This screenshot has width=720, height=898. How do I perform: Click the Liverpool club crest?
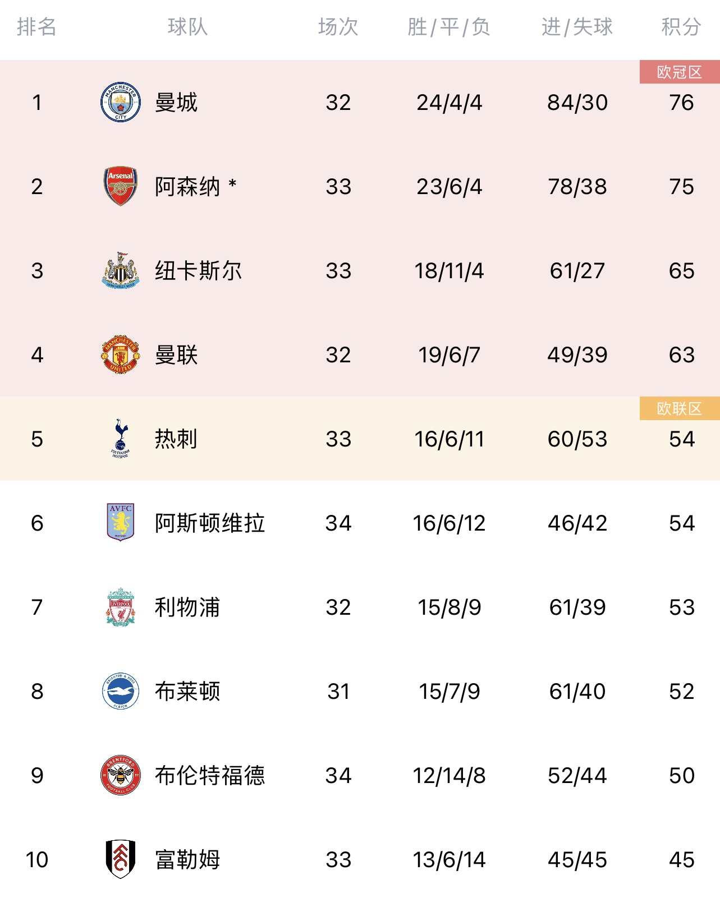(120, 607)
